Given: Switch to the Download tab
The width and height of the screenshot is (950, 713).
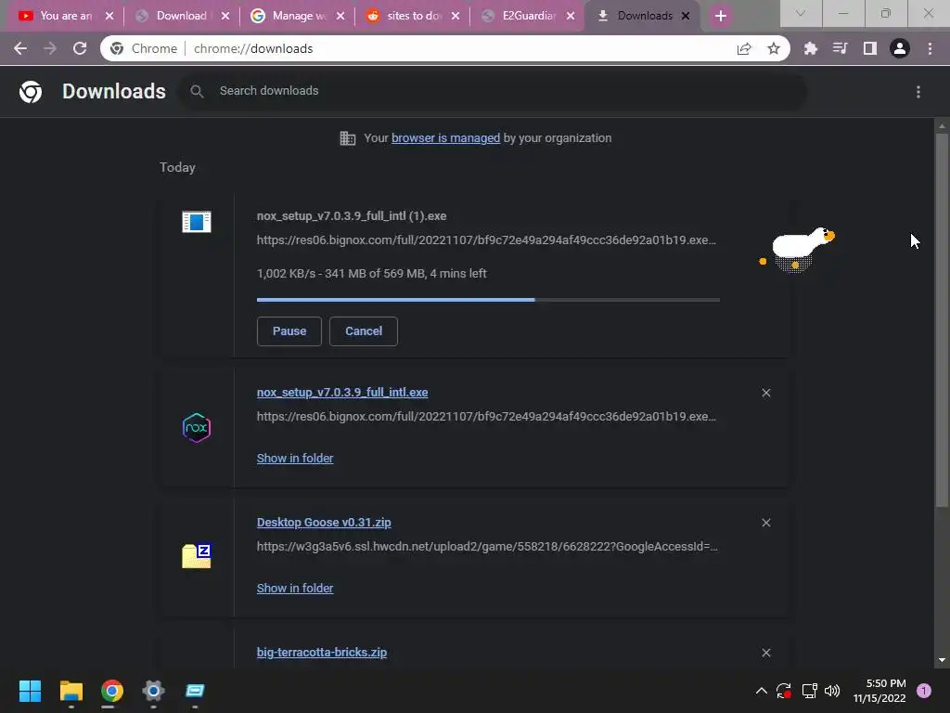Looking at the screenshot, I should (181, 16).
